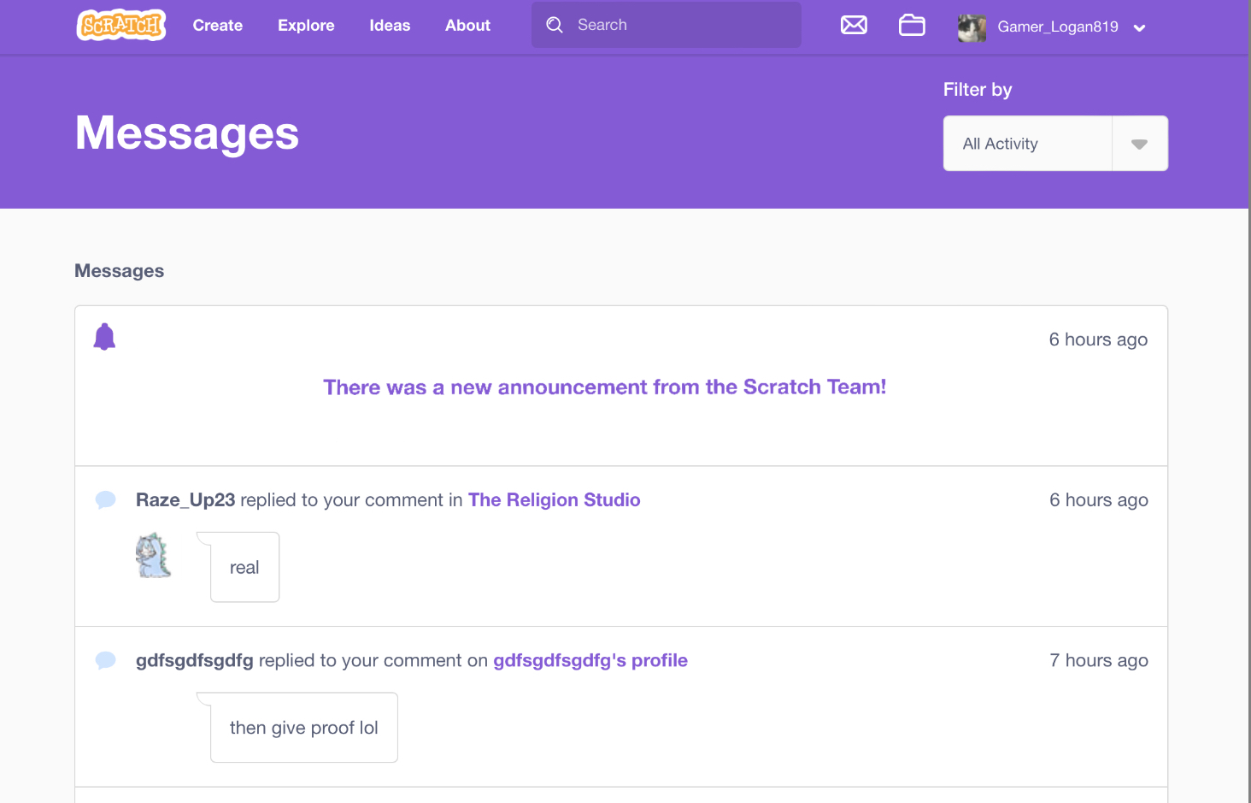Open My Stuff with the folder icon
Viewport: 1251px width, 803px height.
(912, 25)
